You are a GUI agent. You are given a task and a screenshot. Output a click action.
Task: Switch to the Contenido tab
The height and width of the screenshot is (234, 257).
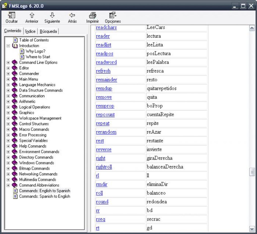click(13, 31)
